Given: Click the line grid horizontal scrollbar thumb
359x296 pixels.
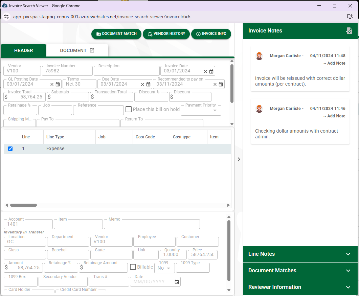Looking at the screenshot, I should [23, 205].
